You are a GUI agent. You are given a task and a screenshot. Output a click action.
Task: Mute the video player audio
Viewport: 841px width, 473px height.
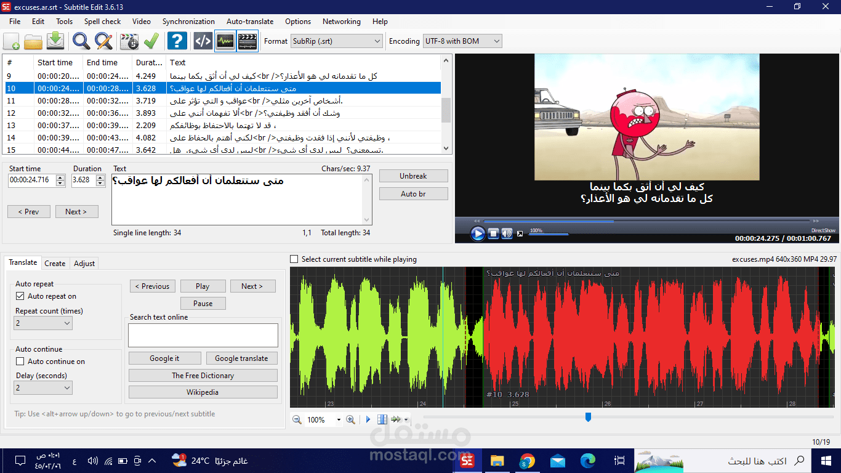[x=507, y=233]
